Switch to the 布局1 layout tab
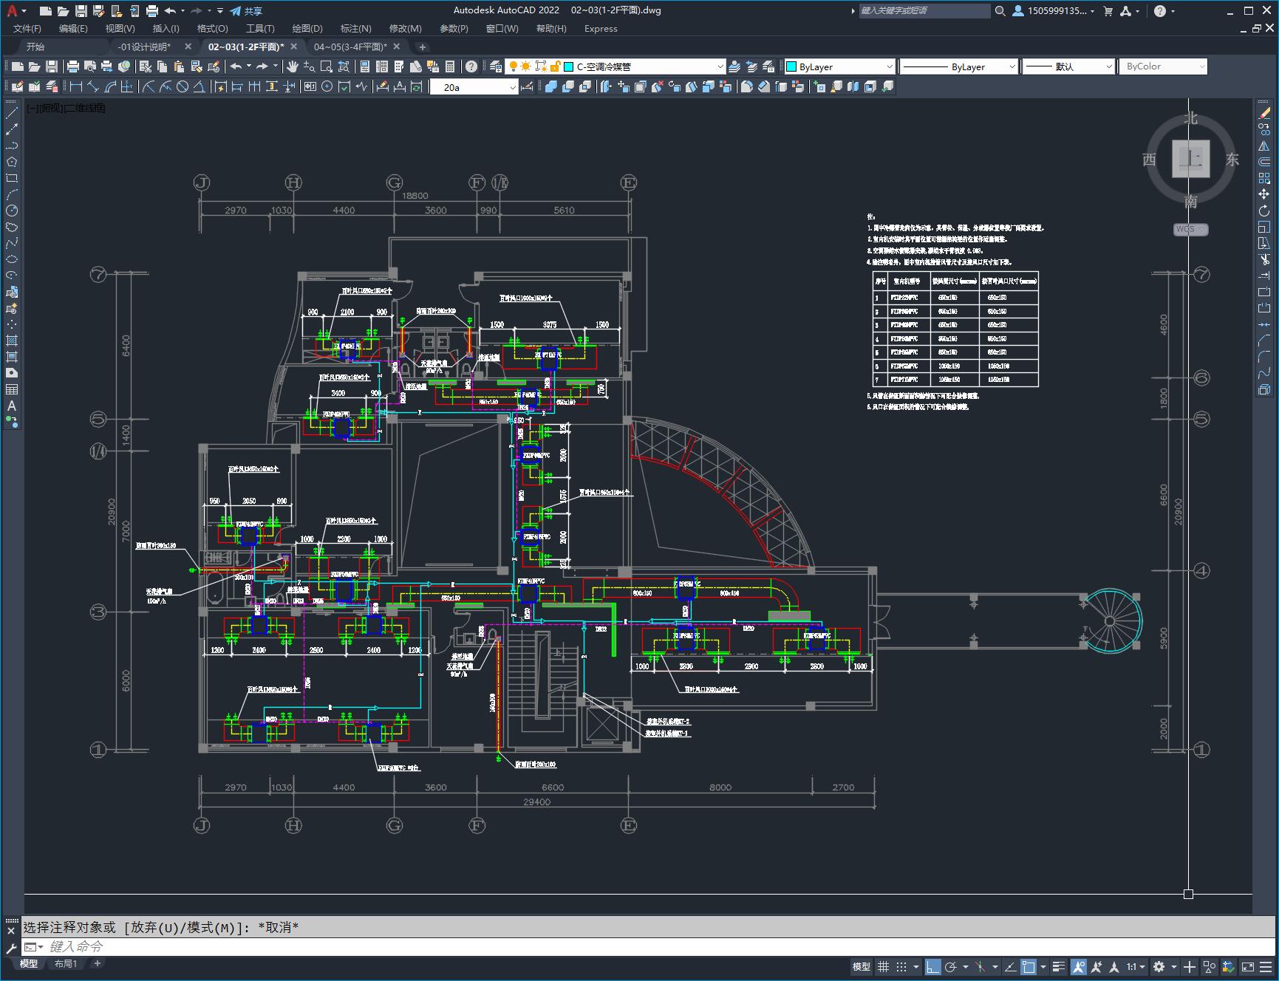1279x981 pixels. click(x=65, y=963)
